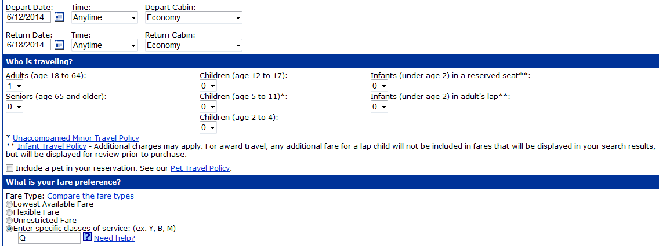Select Enter specific classes of service option
Image resolution: width=659 pixels, height=246 pixels.
coord(9,229)
